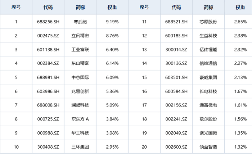Screen dimensions: 252x154
Task: Select the name 立讯精密
Action: pyautogui.click(x=80, y=36)
